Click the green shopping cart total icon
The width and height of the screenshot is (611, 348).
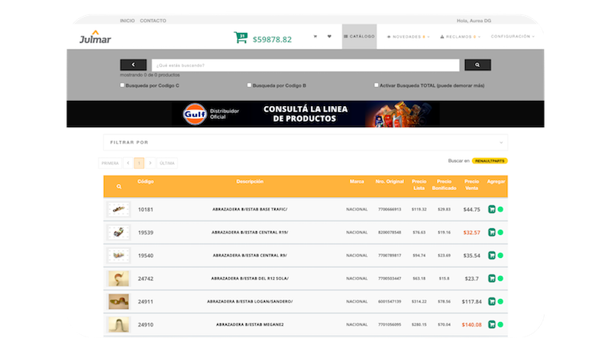241,38
